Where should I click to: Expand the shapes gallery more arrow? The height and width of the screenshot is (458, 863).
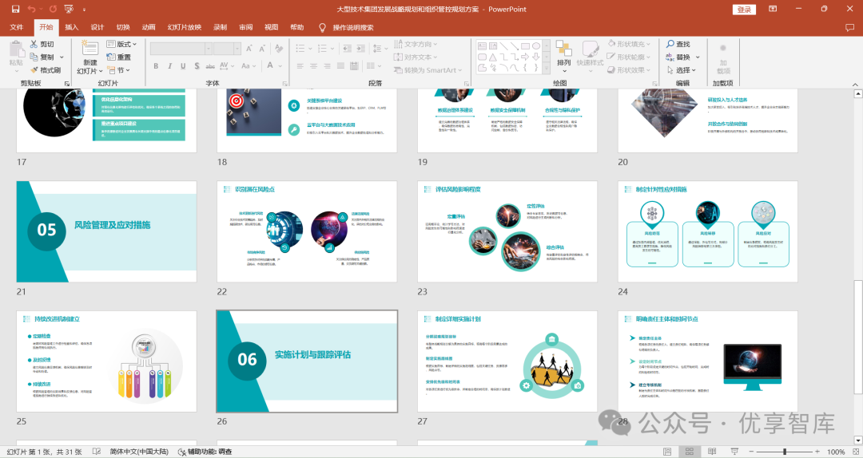tap(547, 68)
